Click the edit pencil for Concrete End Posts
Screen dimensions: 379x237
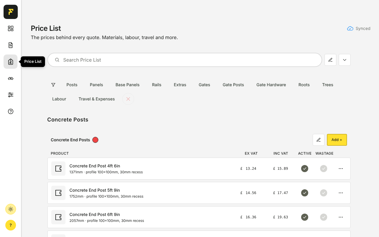click(319, 140)
